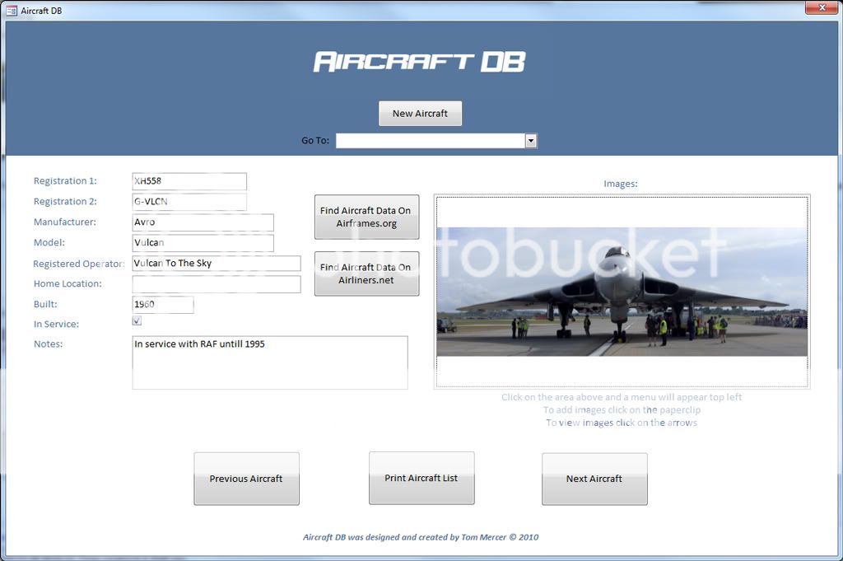Find Aircraft Data On Airliners.net
The width and height of the screenshot is (843, 561).
[x=366, y=273]
